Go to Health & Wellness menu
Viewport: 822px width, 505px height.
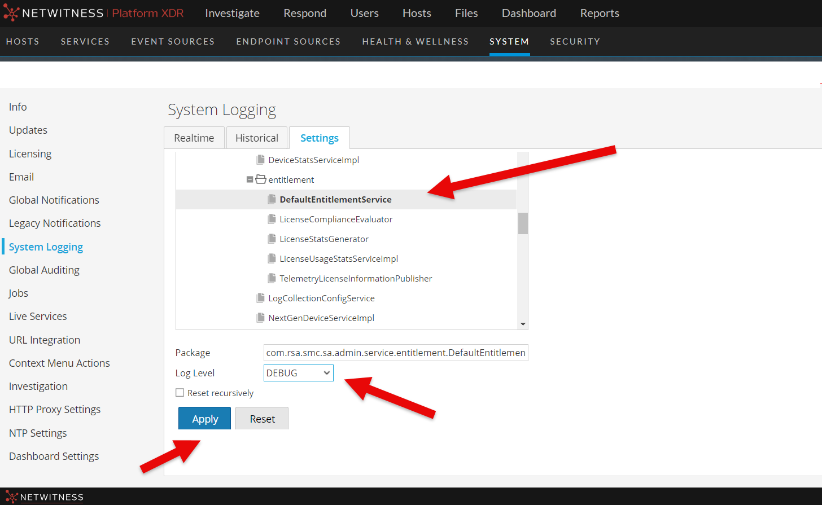click(x=415, y=42)
